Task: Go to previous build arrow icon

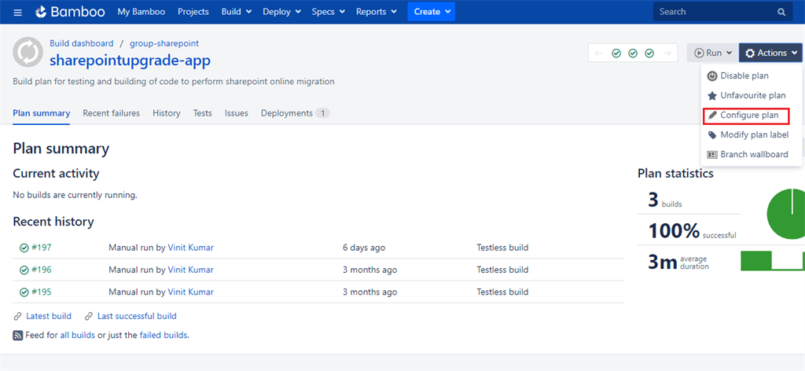Action: click(x=600, y=53)
